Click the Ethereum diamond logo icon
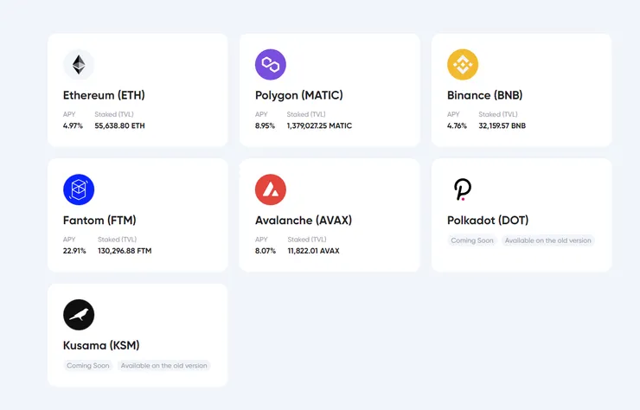 (79, 65)
